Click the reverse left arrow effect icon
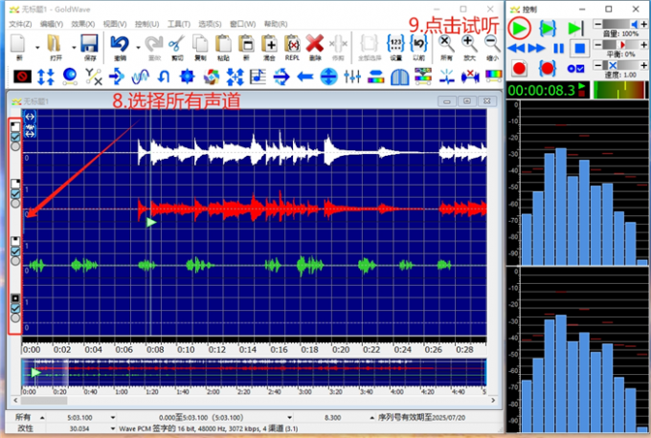Image resolution: width=651 pixels, height=438 pixels. [305, 77]
